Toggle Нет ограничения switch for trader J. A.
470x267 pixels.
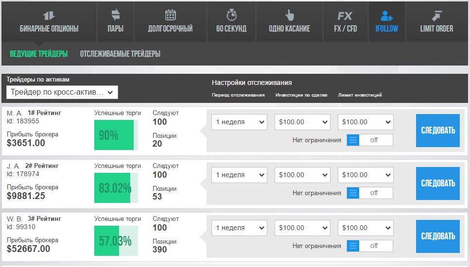[x=370, y=193]
